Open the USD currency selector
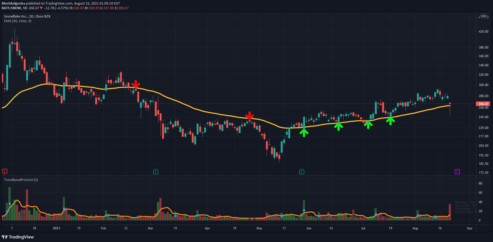 [484, 16]
